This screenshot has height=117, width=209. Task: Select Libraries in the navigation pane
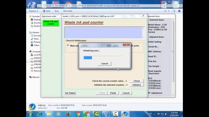(36, 32)
